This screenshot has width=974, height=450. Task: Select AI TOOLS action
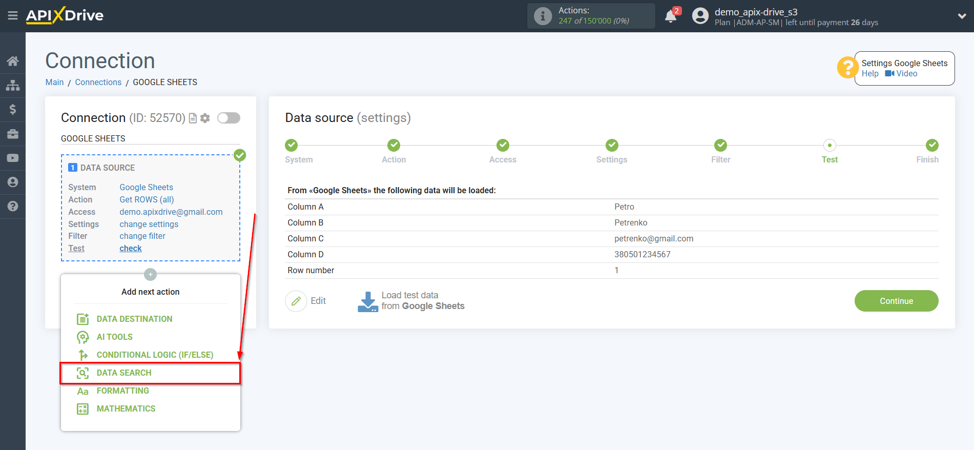(x=115, y=337)
